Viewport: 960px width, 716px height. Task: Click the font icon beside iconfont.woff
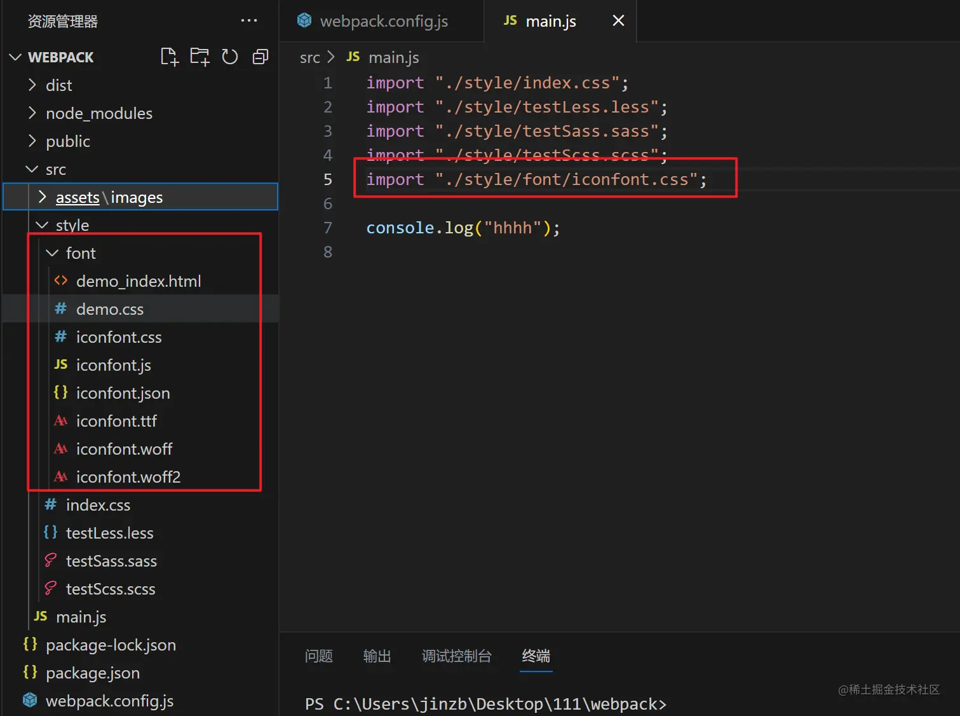tap(61, 448)
